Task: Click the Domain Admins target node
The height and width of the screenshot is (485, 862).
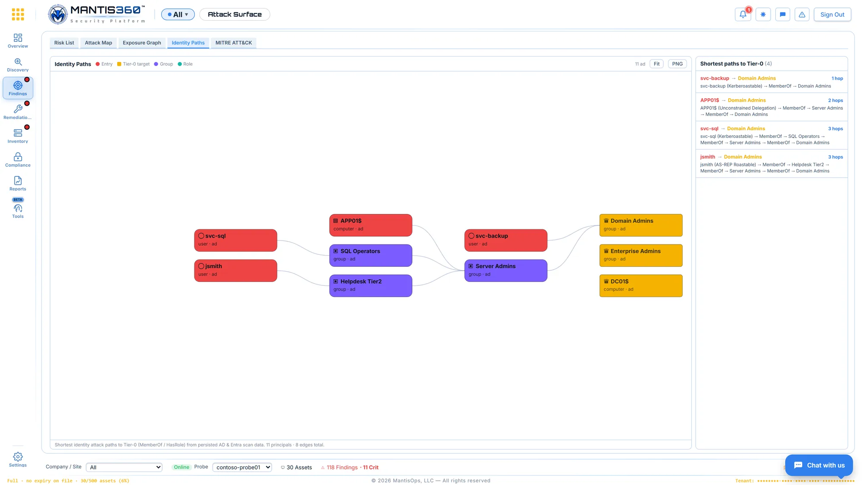Action: pos(641,225)
